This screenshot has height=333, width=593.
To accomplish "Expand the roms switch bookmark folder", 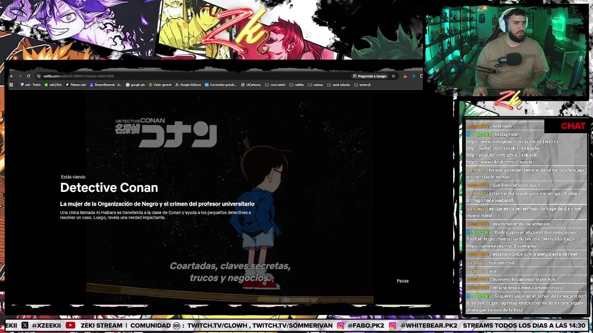I will [275, 85].
